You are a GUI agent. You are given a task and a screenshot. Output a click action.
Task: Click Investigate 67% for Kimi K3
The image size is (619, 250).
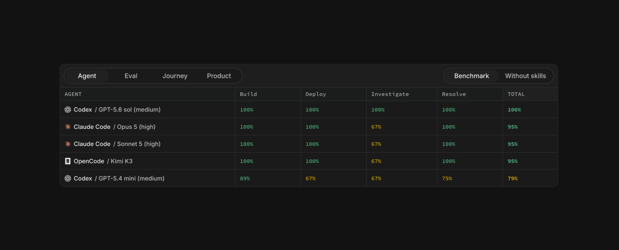coord(377,161)
